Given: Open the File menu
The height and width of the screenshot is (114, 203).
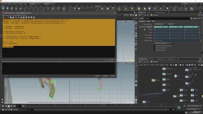Looking at the screenshot, I should [x=3, y=4].
